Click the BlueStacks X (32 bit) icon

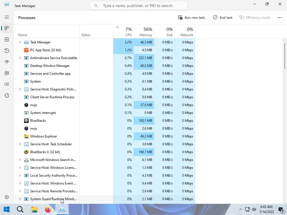pos(26,152)
